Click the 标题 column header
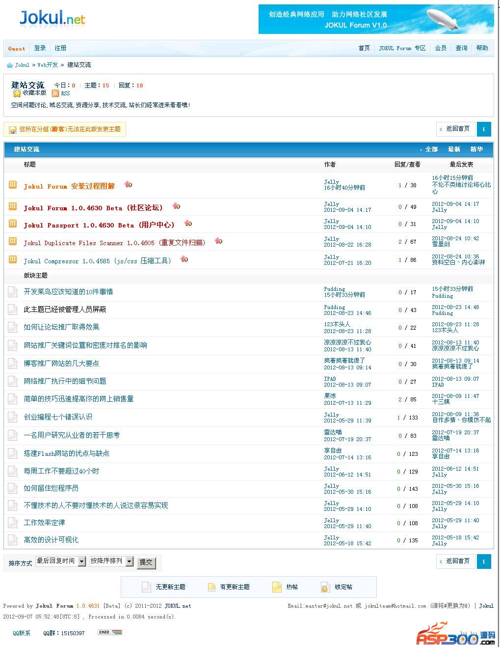500x647 pixels. click(29, 165)
